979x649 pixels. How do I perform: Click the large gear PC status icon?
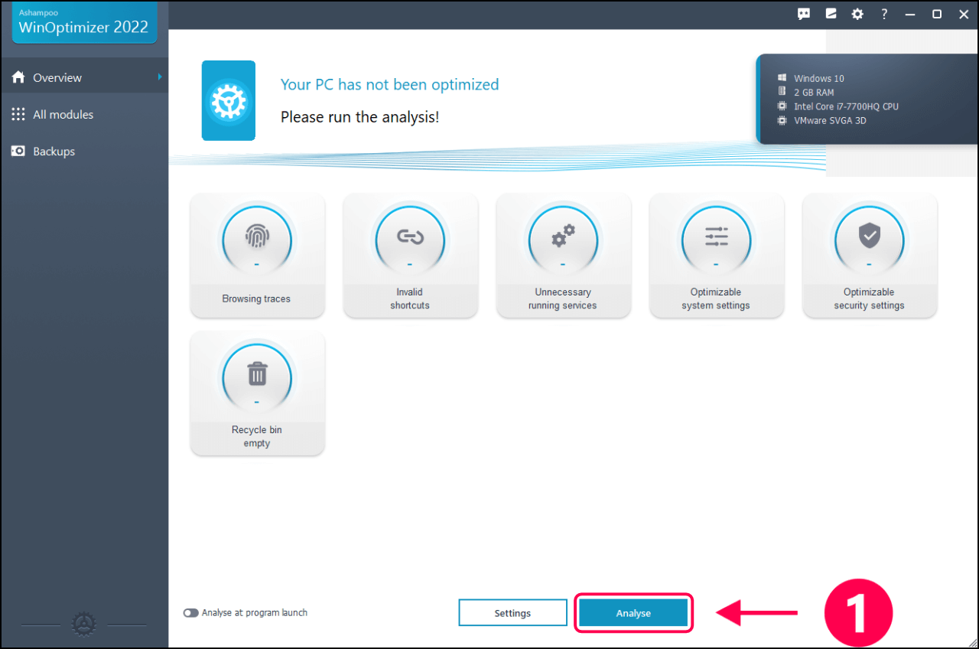pos(229,100)
